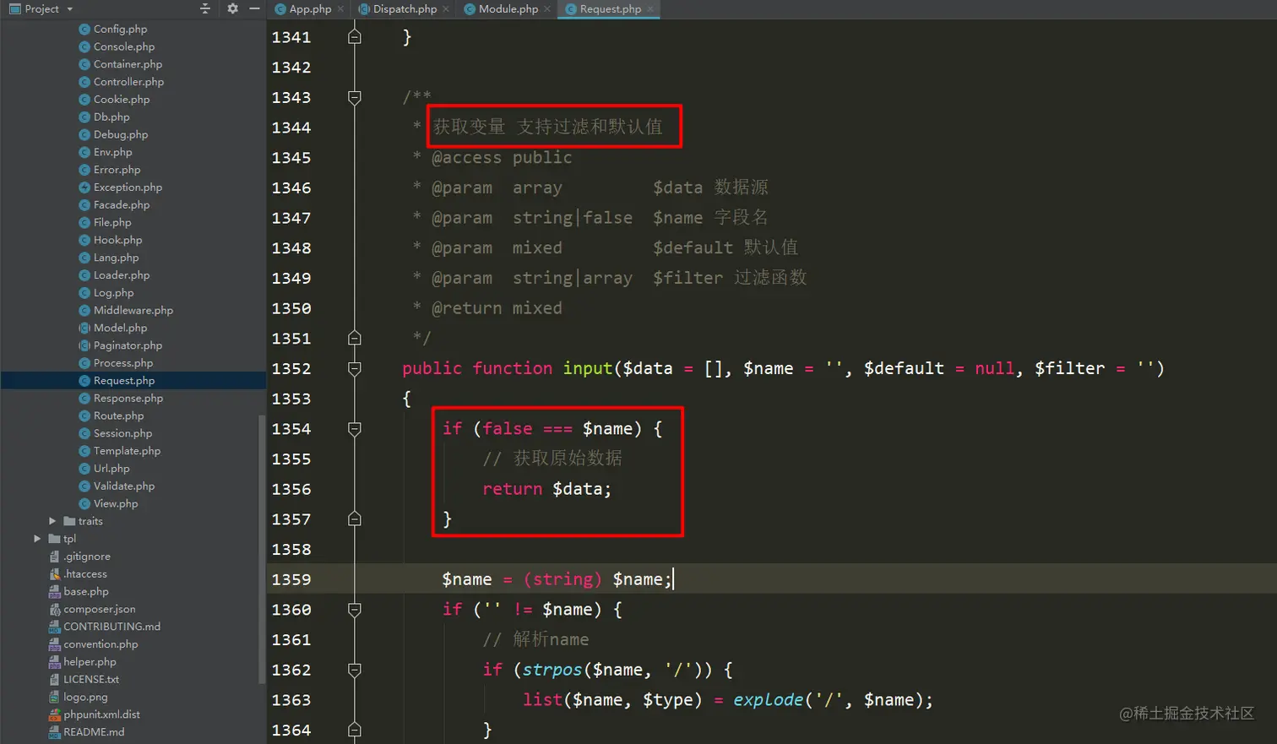Select Log.php file
Screen dimensions: 1277x744
(x=113, y=293)
